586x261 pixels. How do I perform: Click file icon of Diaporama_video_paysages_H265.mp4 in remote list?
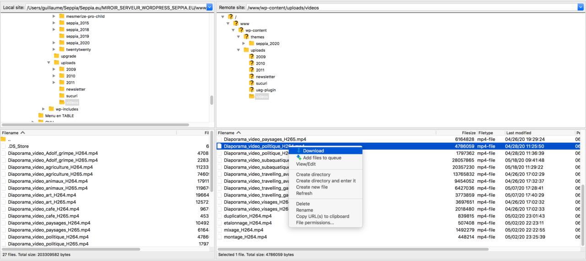[x=219, y=139]
